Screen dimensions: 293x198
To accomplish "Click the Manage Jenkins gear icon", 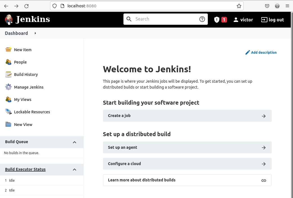I will click(x=8, y=87).
